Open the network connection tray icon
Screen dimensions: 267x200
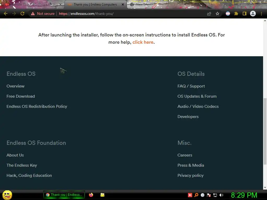(215, 195)
